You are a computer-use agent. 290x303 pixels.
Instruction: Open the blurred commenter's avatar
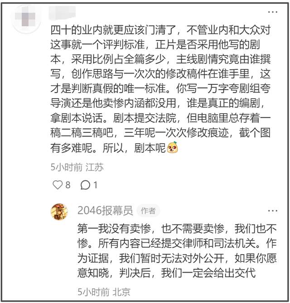click(26, 19)
